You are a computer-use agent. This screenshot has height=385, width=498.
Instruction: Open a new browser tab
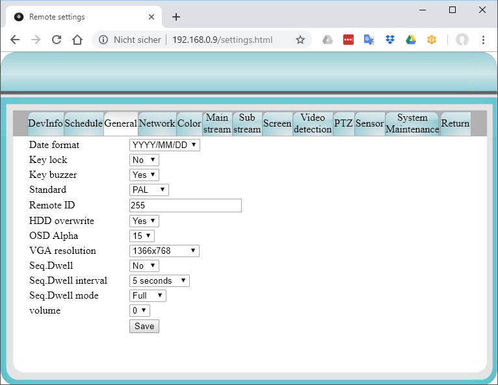point(176,17)
